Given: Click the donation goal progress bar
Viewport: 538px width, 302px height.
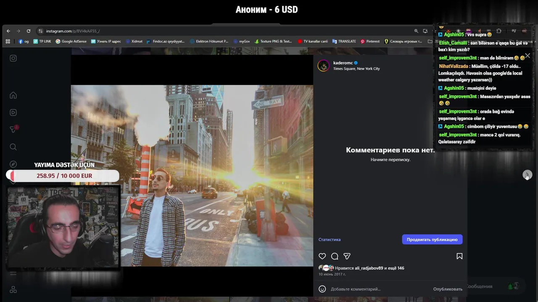Looking at the screenshot, I should coord(63,176).
